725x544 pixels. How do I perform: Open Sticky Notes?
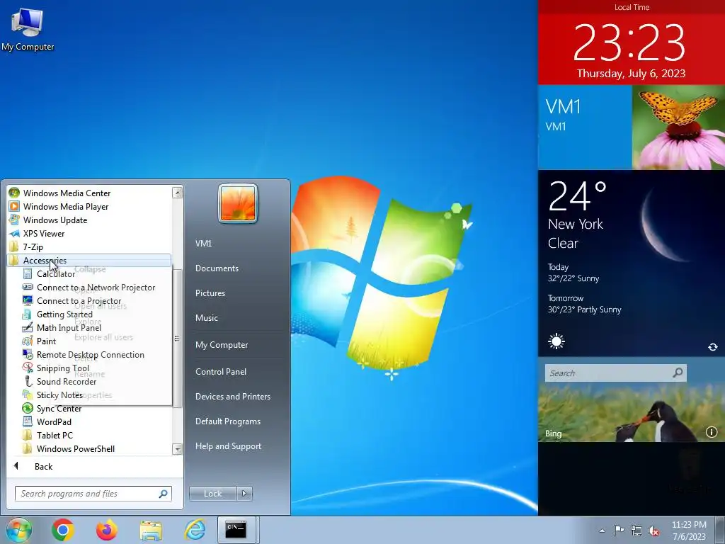click(59, 395)
